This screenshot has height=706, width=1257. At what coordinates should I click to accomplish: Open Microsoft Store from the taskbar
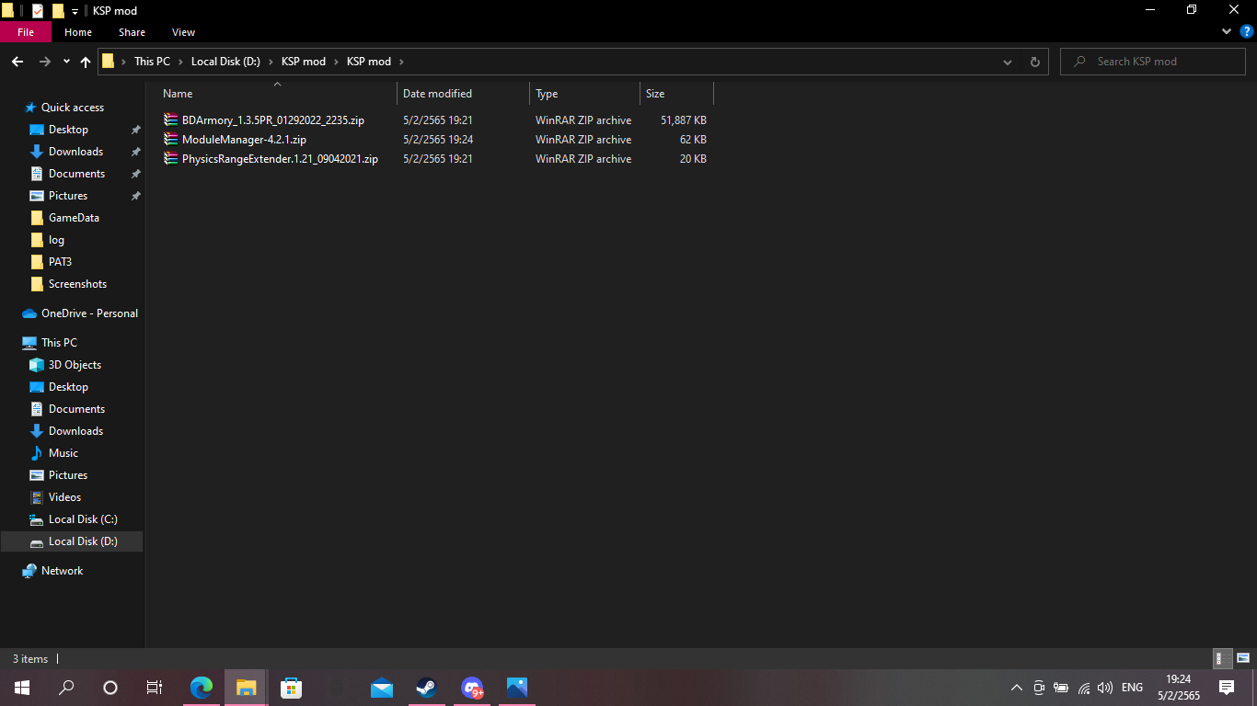coord(292,688)
